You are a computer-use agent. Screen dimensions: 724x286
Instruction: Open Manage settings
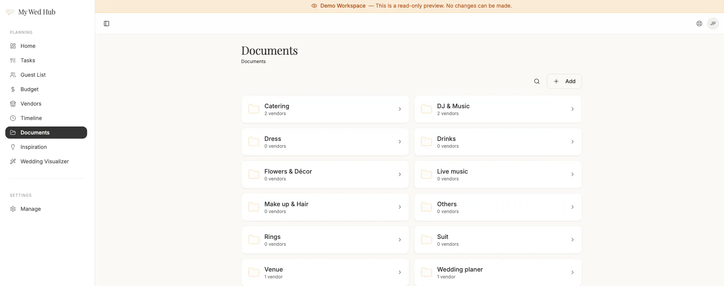(x=46, y=209)
